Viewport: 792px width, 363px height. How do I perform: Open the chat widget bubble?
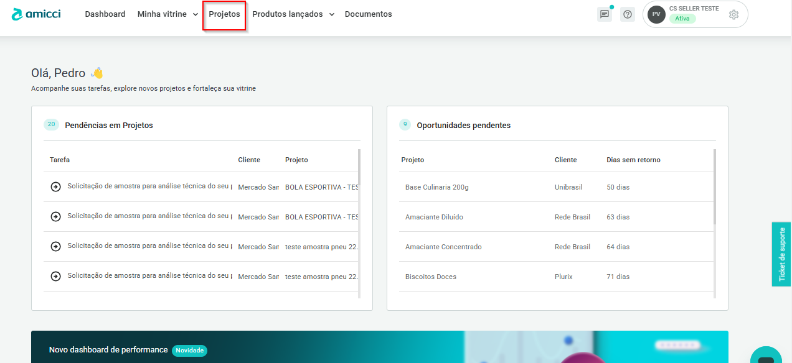click(766, 357)
